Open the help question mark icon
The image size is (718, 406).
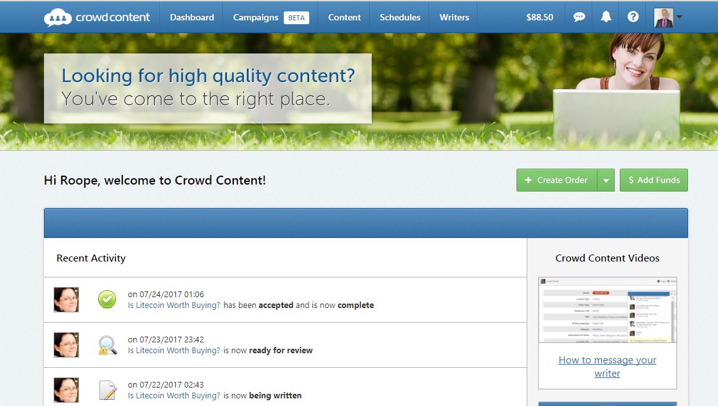[x=633, y=17]
